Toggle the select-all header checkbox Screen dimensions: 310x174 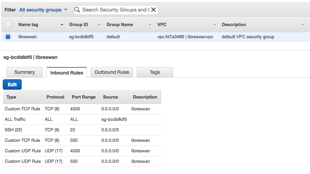pos(8,24)
